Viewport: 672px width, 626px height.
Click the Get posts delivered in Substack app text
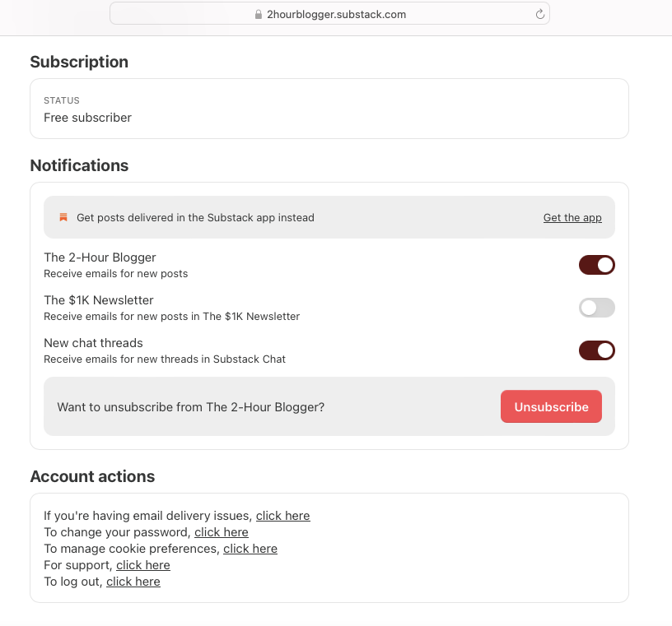[x=195, y=217]
